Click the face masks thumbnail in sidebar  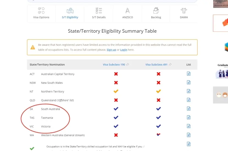coord(221,95)
